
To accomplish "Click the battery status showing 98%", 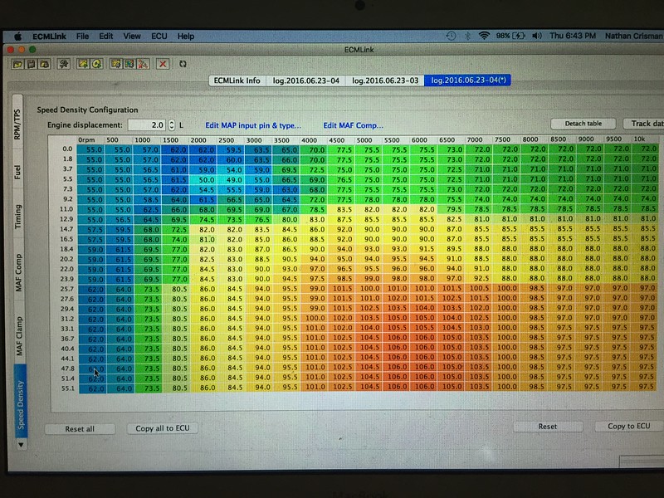I will [510, 36].
